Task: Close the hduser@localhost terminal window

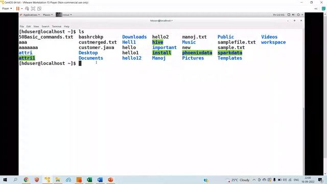Action: point(301,20)
